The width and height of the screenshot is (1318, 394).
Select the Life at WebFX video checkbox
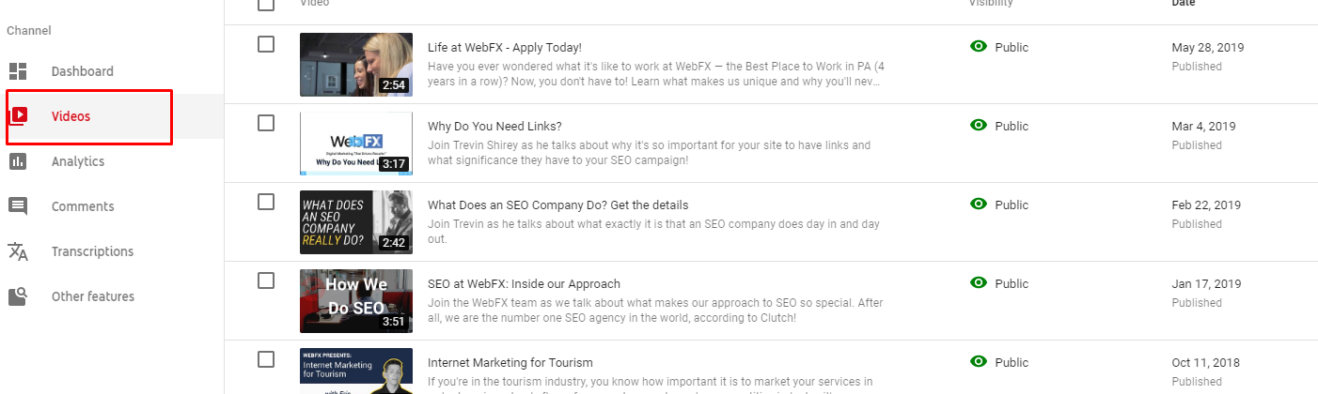tap(266, 44)
